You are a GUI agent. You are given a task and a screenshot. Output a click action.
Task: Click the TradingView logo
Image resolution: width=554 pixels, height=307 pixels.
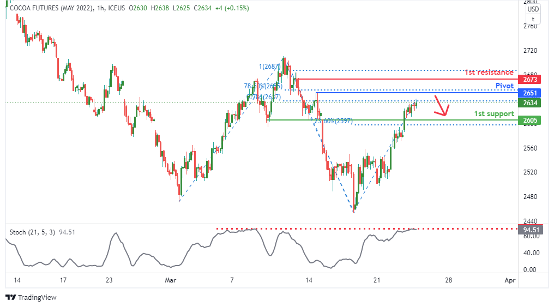pyautogui.click(x=31, y=298)
